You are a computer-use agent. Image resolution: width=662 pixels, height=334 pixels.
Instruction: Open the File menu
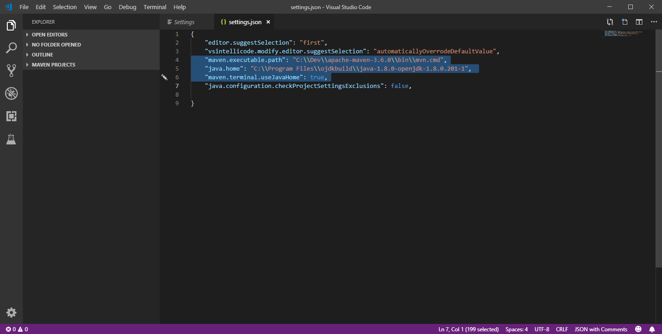(x=24, y=7)
